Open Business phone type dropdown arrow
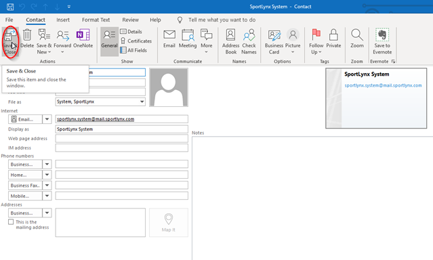Viewport: 433px width, 260px height. 47,165
